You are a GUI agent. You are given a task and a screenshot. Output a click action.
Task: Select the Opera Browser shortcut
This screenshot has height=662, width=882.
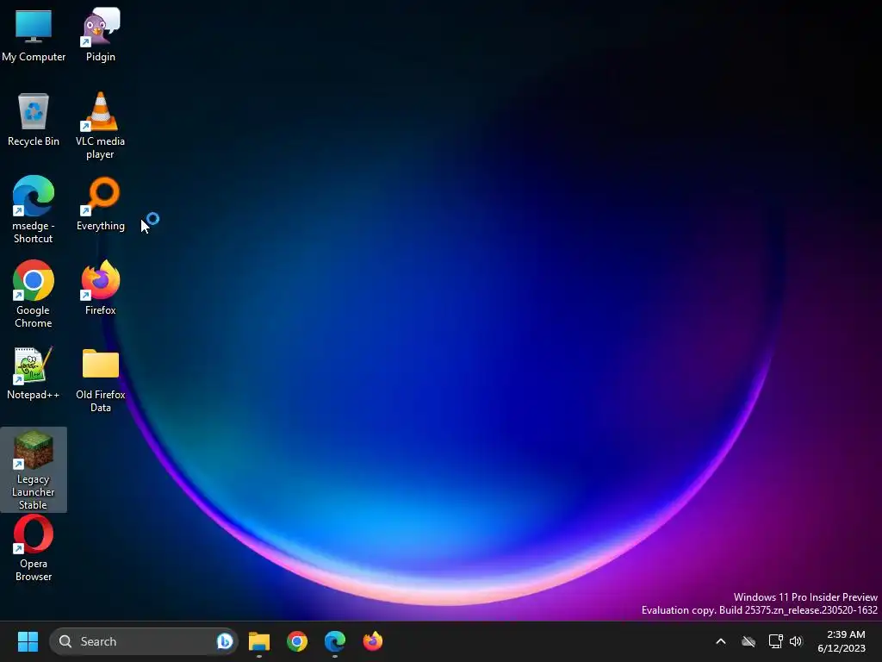pyautogui.click(x=34, y=548)
